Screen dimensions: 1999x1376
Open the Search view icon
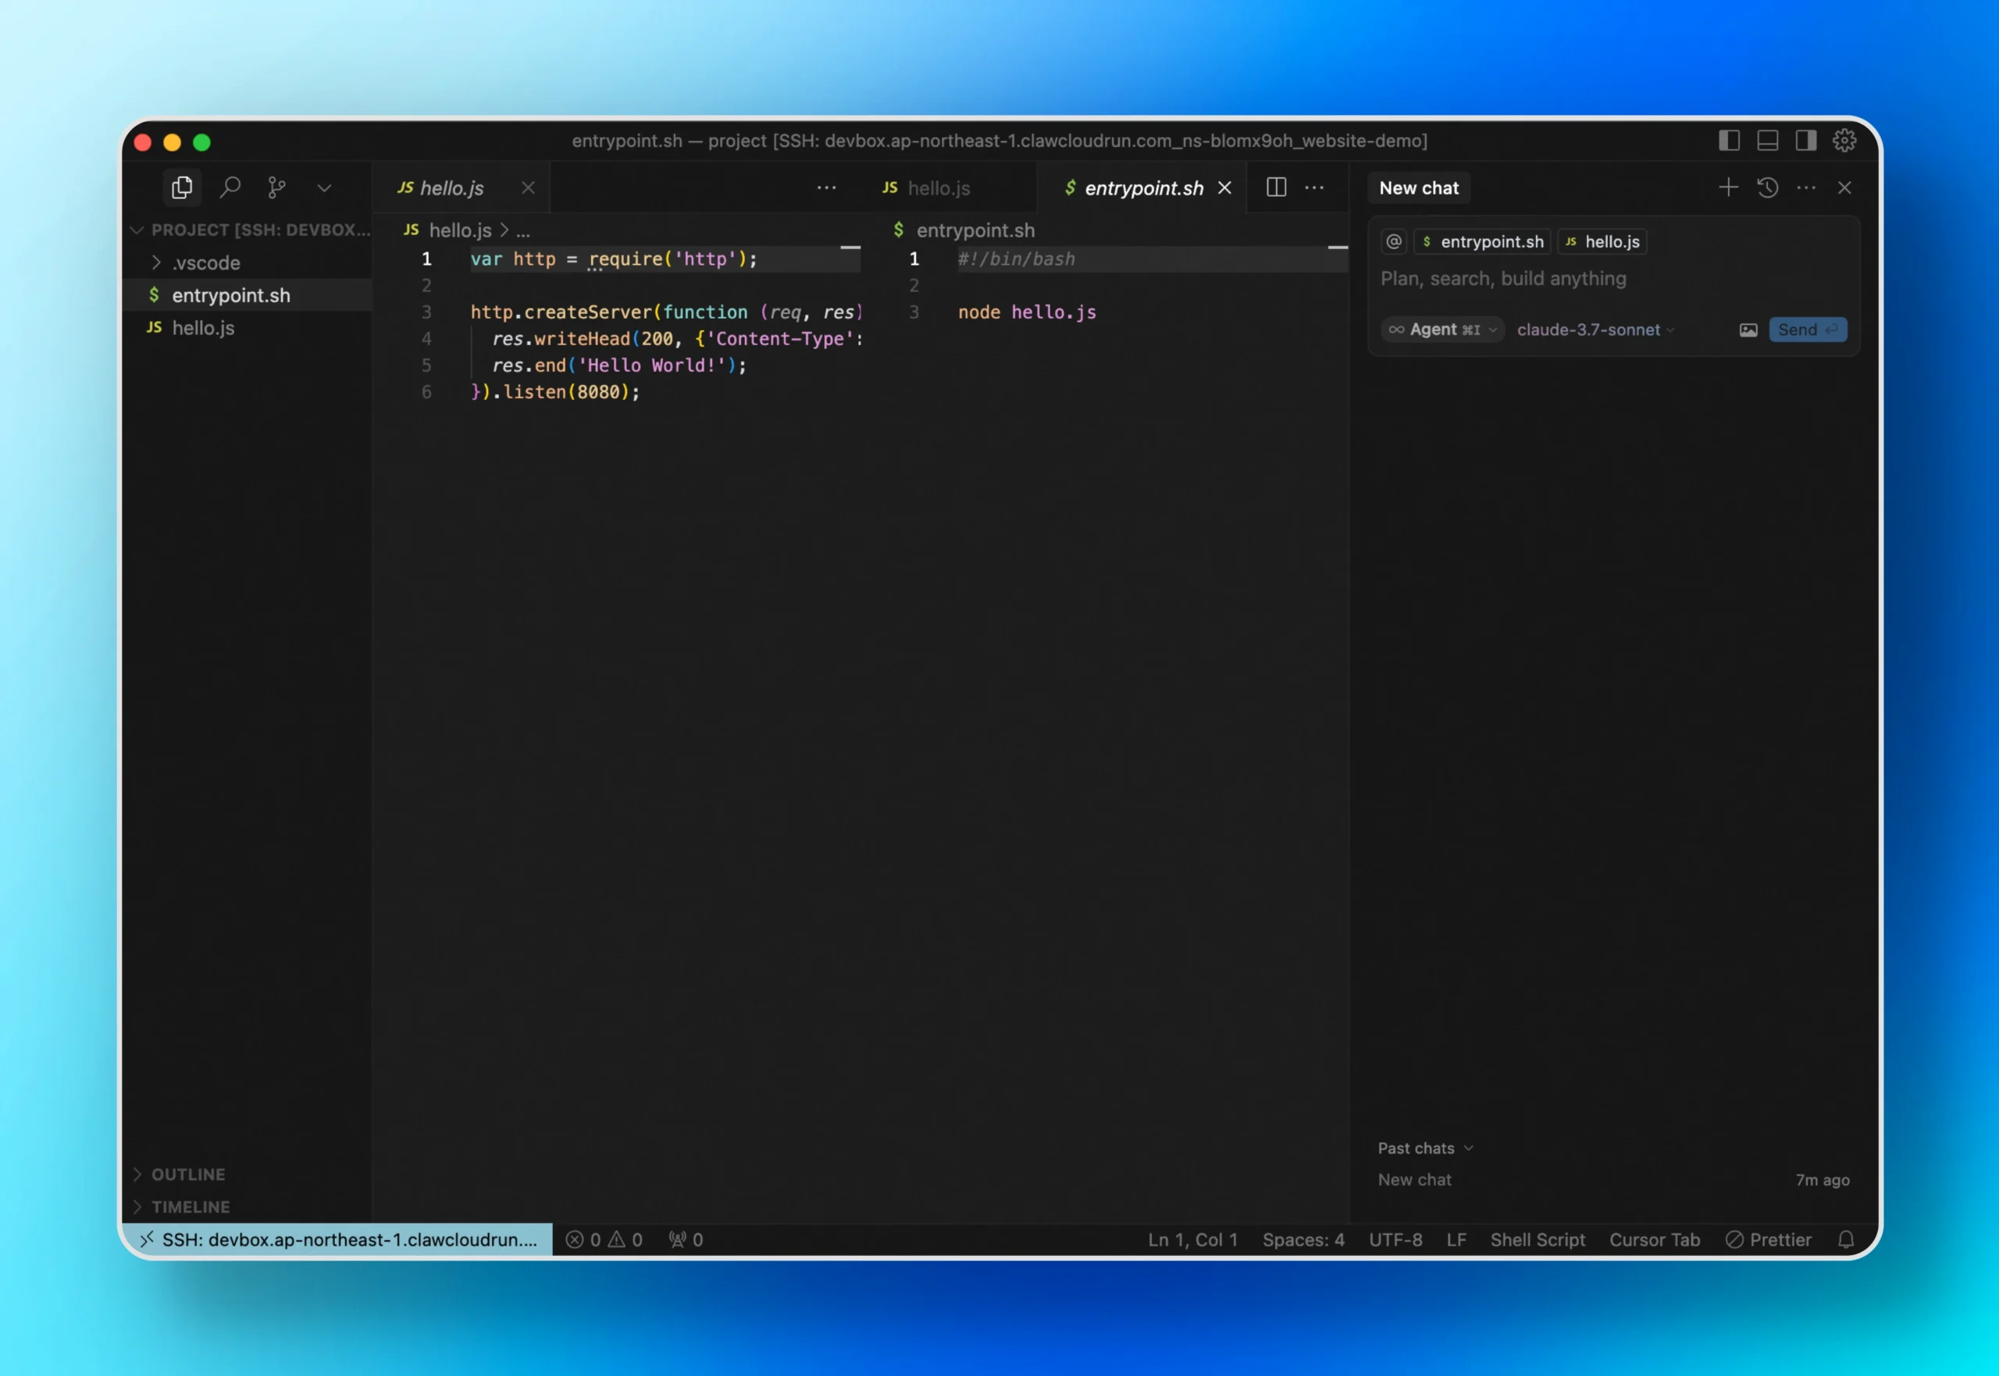tap(230, 187)
